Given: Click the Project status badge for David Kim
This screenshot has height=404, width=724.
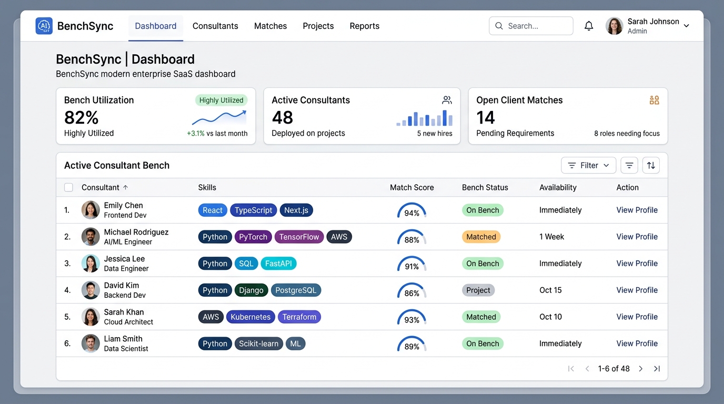Looking at the screenshot, I should coord(478,290).
